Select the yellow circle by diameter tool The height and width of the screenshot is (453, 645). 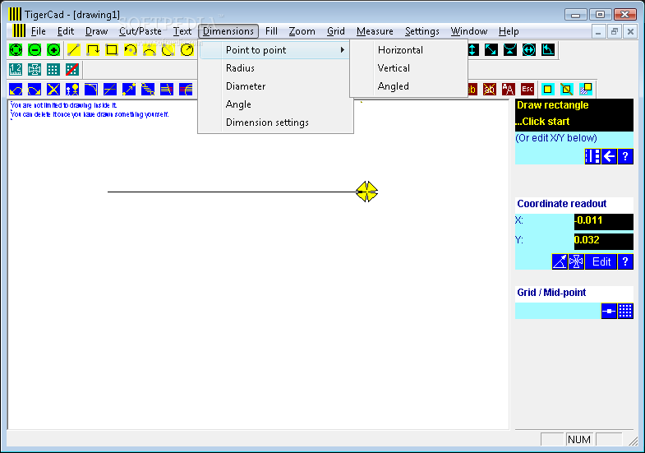click(168, 50)
